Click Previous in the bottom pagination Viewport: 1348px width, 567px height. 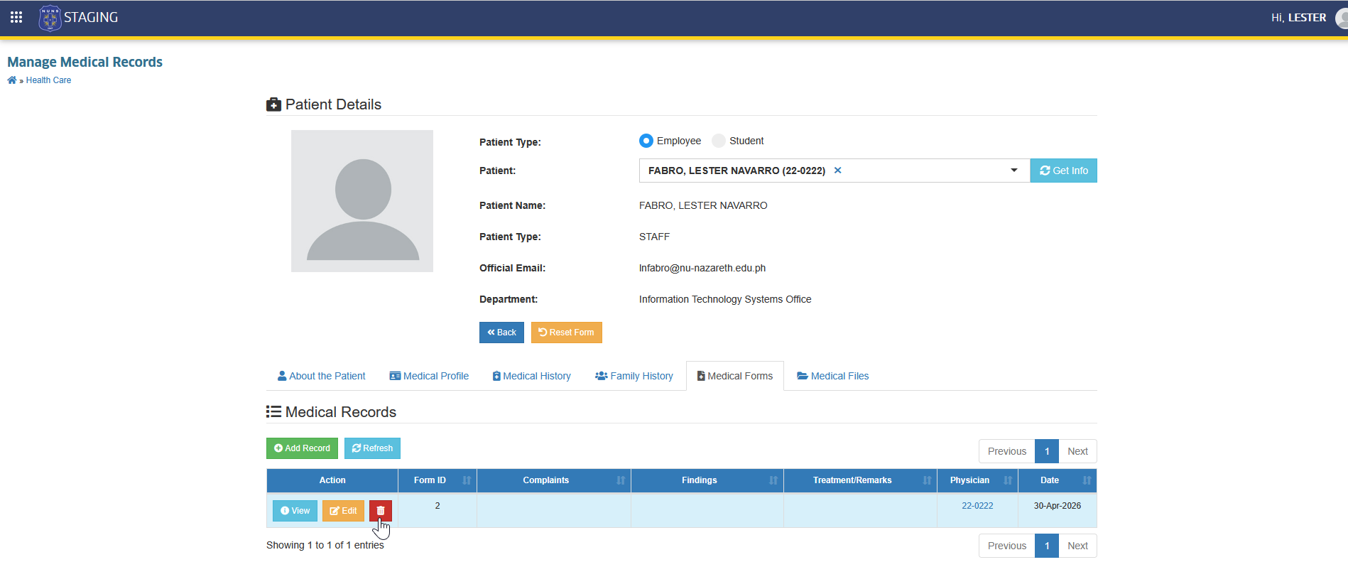1007,546
